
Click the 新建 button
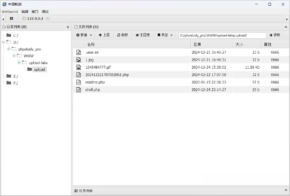click(82, 35)
